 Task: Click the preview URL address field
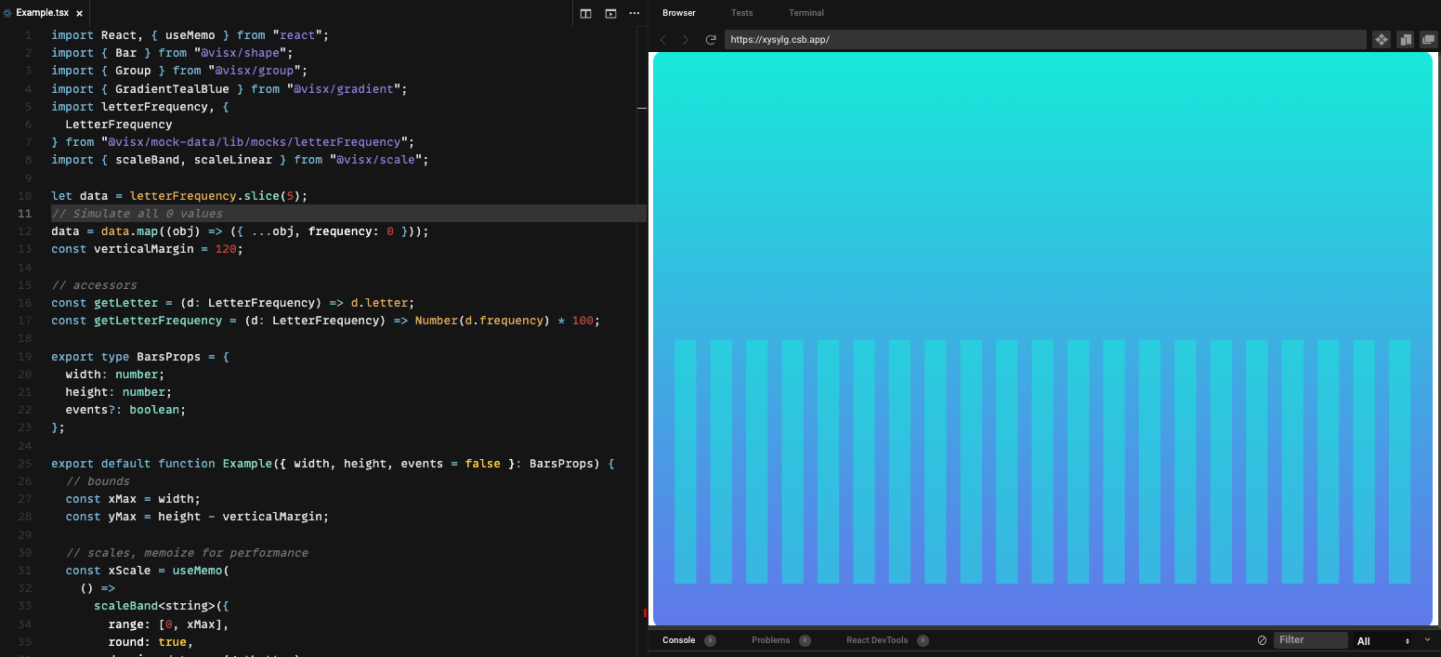pyautogui.click(x=1045, y=40)
